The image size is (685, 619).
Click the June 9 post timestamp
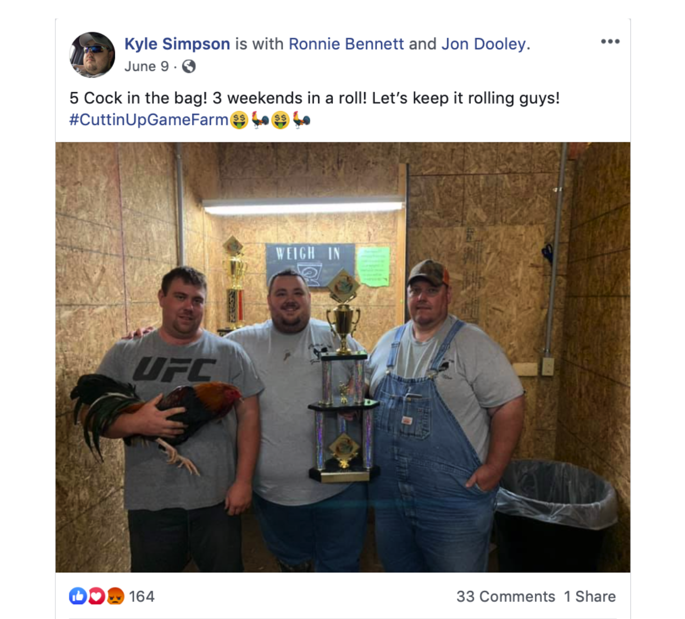(x=146, y=67)
